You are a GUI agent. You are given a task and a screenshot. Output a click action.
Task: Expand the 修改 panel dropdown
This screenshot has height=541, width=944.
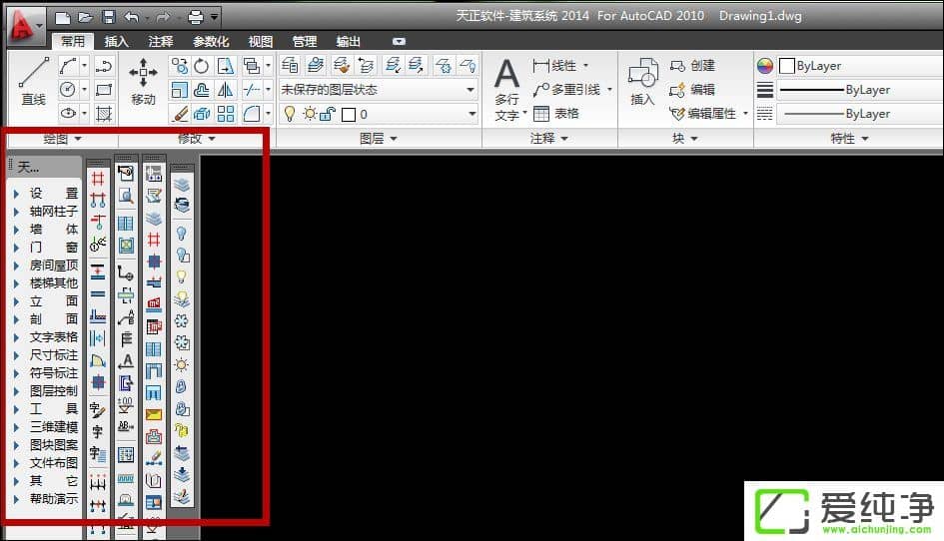196,139
